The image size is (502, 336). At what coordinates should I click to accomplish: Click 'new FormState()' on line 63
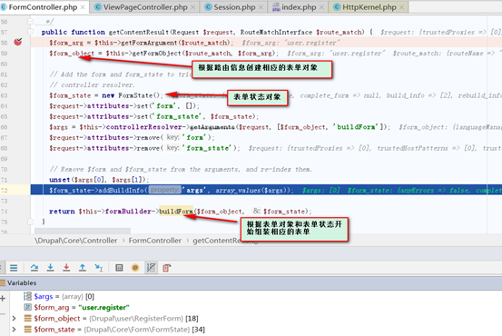click(x=131, y=95)
